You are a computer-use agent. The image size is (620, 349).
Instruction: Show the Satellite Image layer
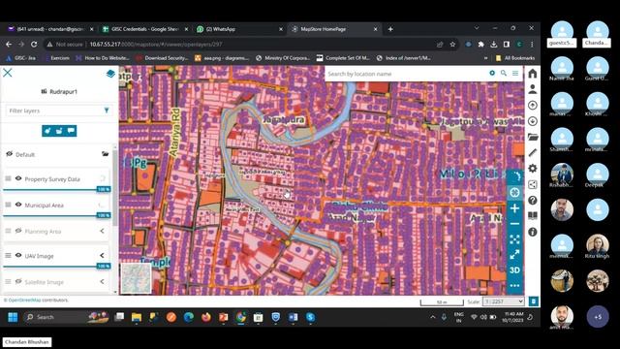point(18,281)
